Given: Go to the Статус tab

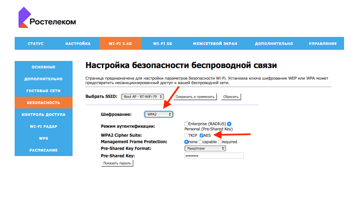Looking at the screenshot, I should 36,44.
